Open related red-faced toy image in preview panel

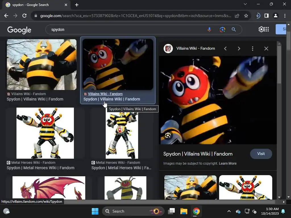[x=246, y=187]
